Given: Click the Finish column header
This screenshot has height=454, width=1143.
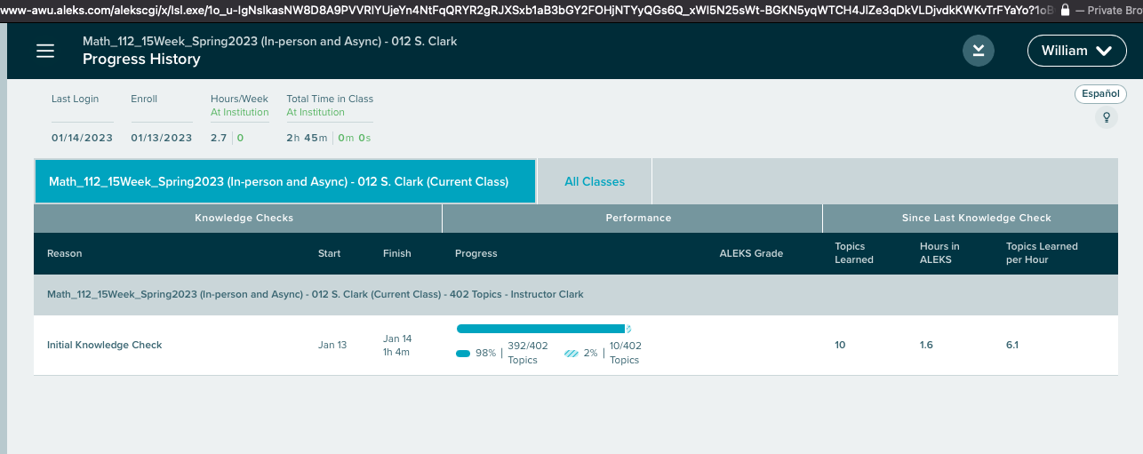Looking at the screenshot, I should [396, 253].
